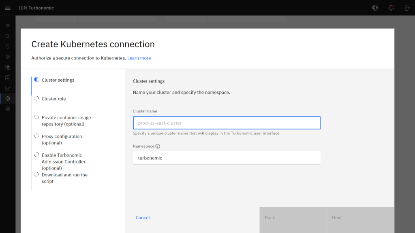415x233 pixels.
Task: Click the IBM Turbonomic product name
Action: point(36,8)
